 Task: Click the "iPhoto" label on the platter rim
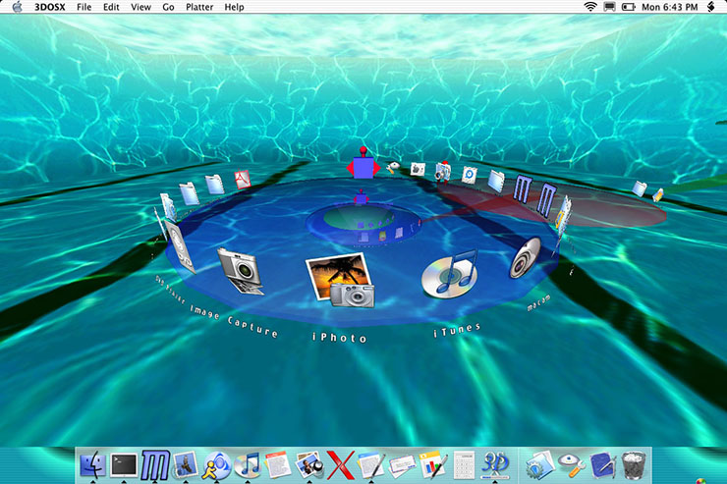(x=340, y=338)
